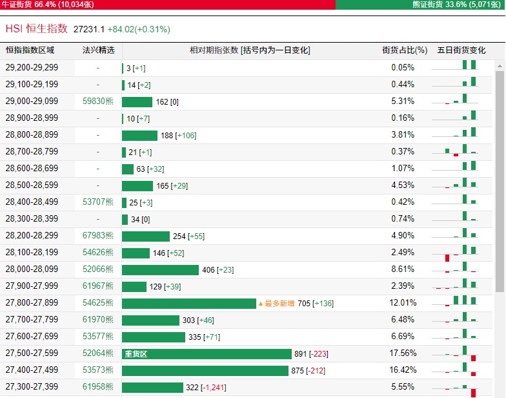Click the five-day chart for 27,400-27,499
506x398 pixels.
coord(455,370)
